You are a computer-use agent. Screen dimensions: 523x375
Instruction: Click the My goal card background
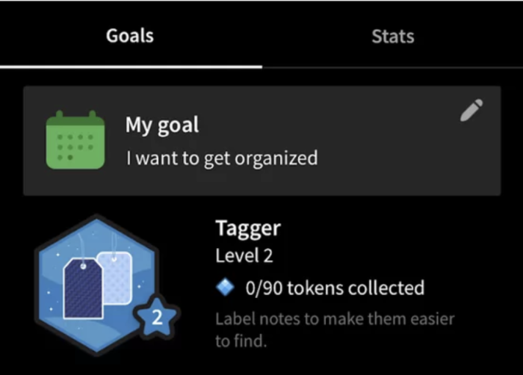coord(261,140)
